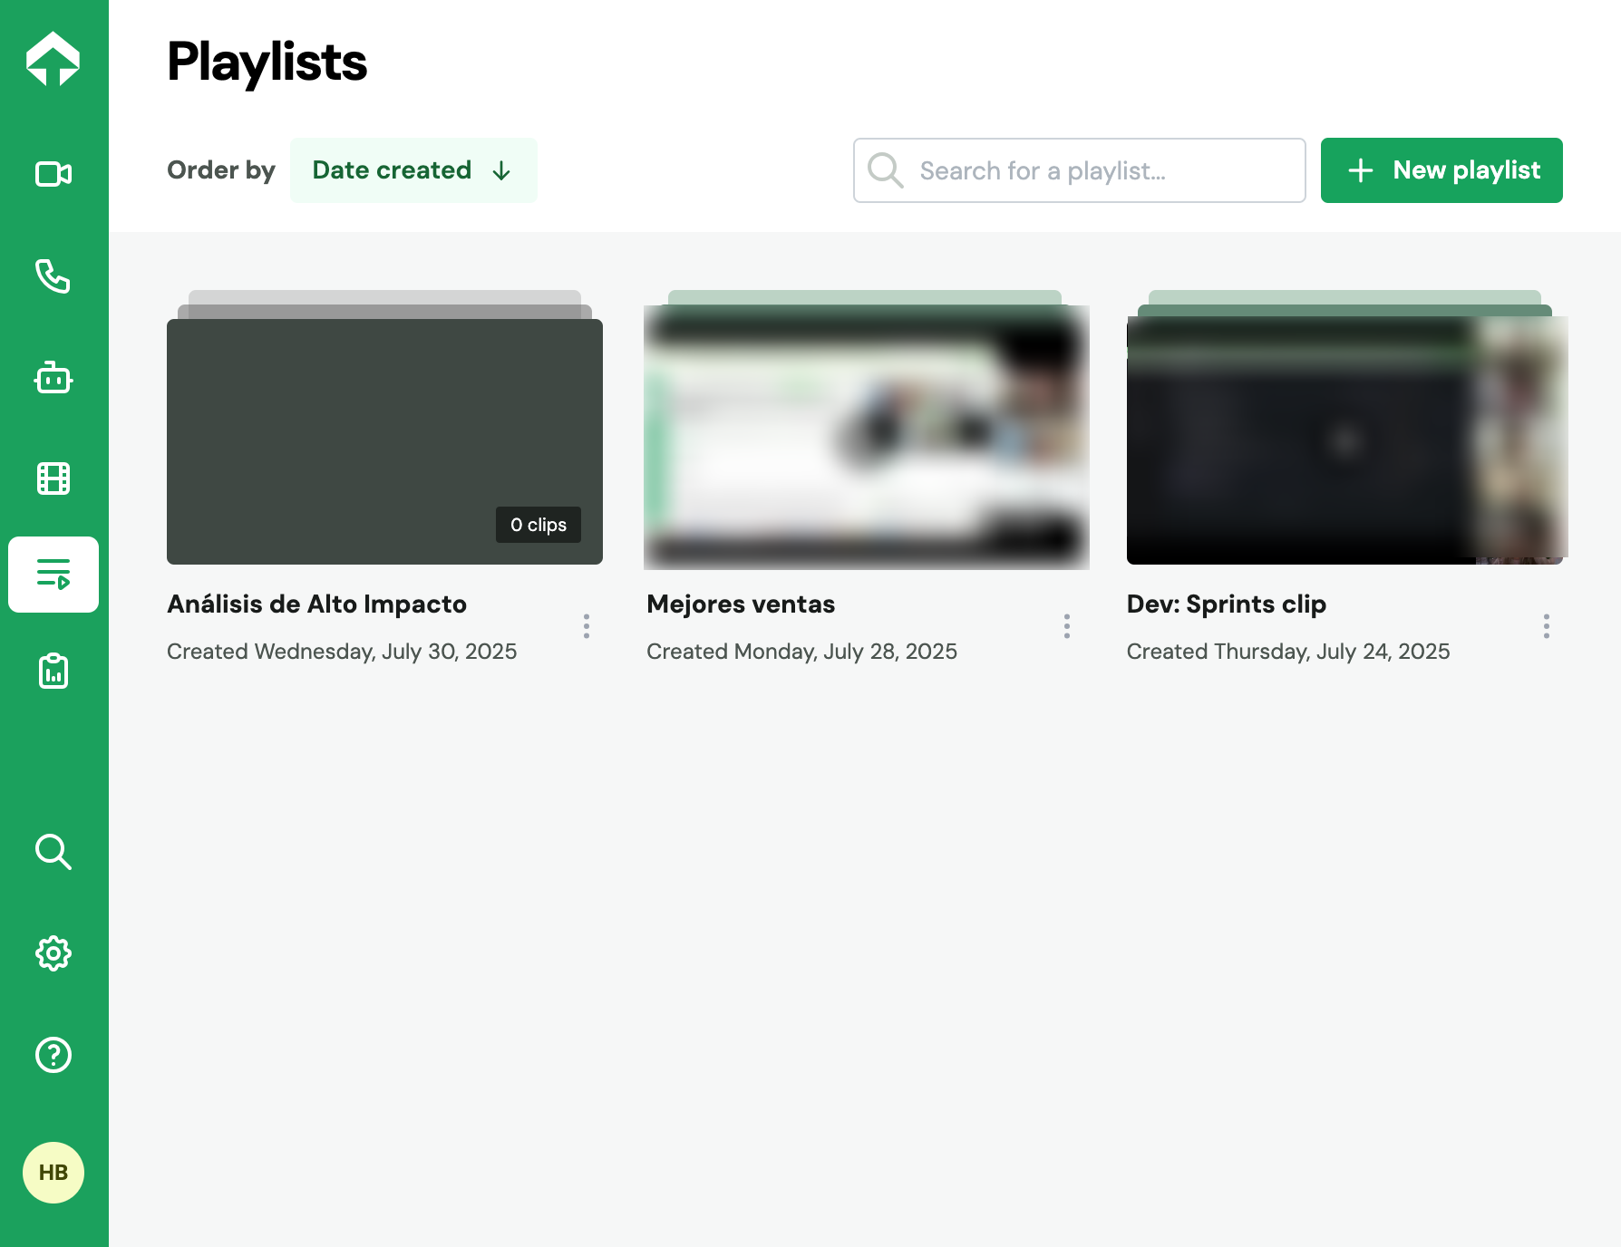Open the help question mark icon
This screenshot has width=1621, height=1247.
coord(53,1055)
